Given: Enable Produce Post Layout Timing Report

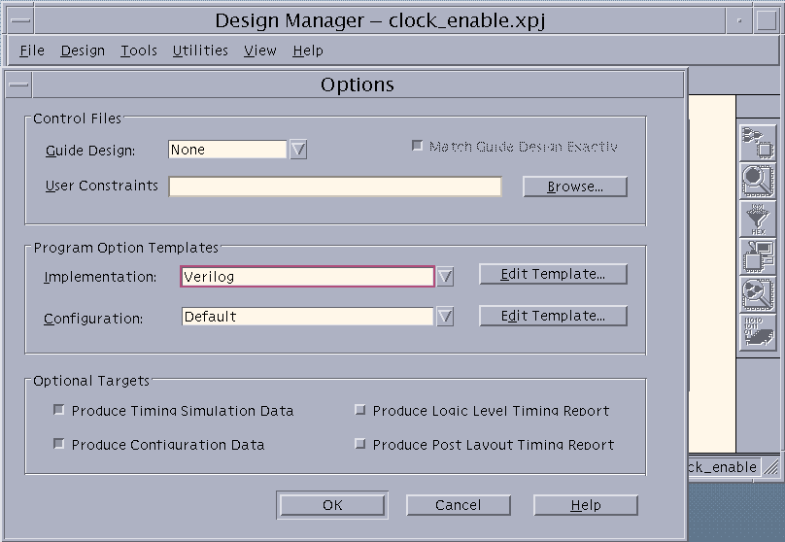Looking at the screenshot, I should (x=360, y=444).
